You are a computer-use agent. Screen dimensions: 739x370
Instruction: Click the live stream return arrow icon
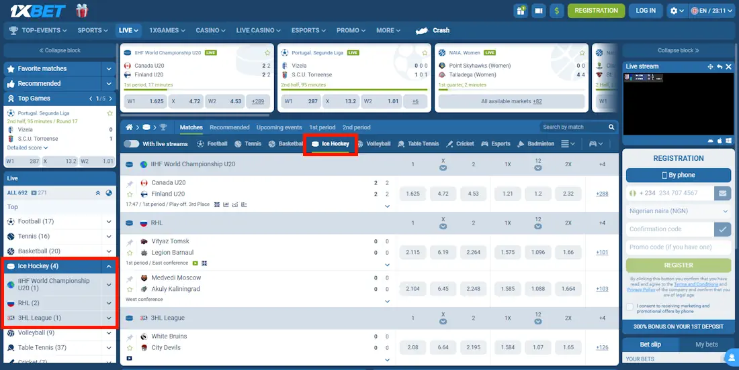pyautogui.click(x=720, y=67)
